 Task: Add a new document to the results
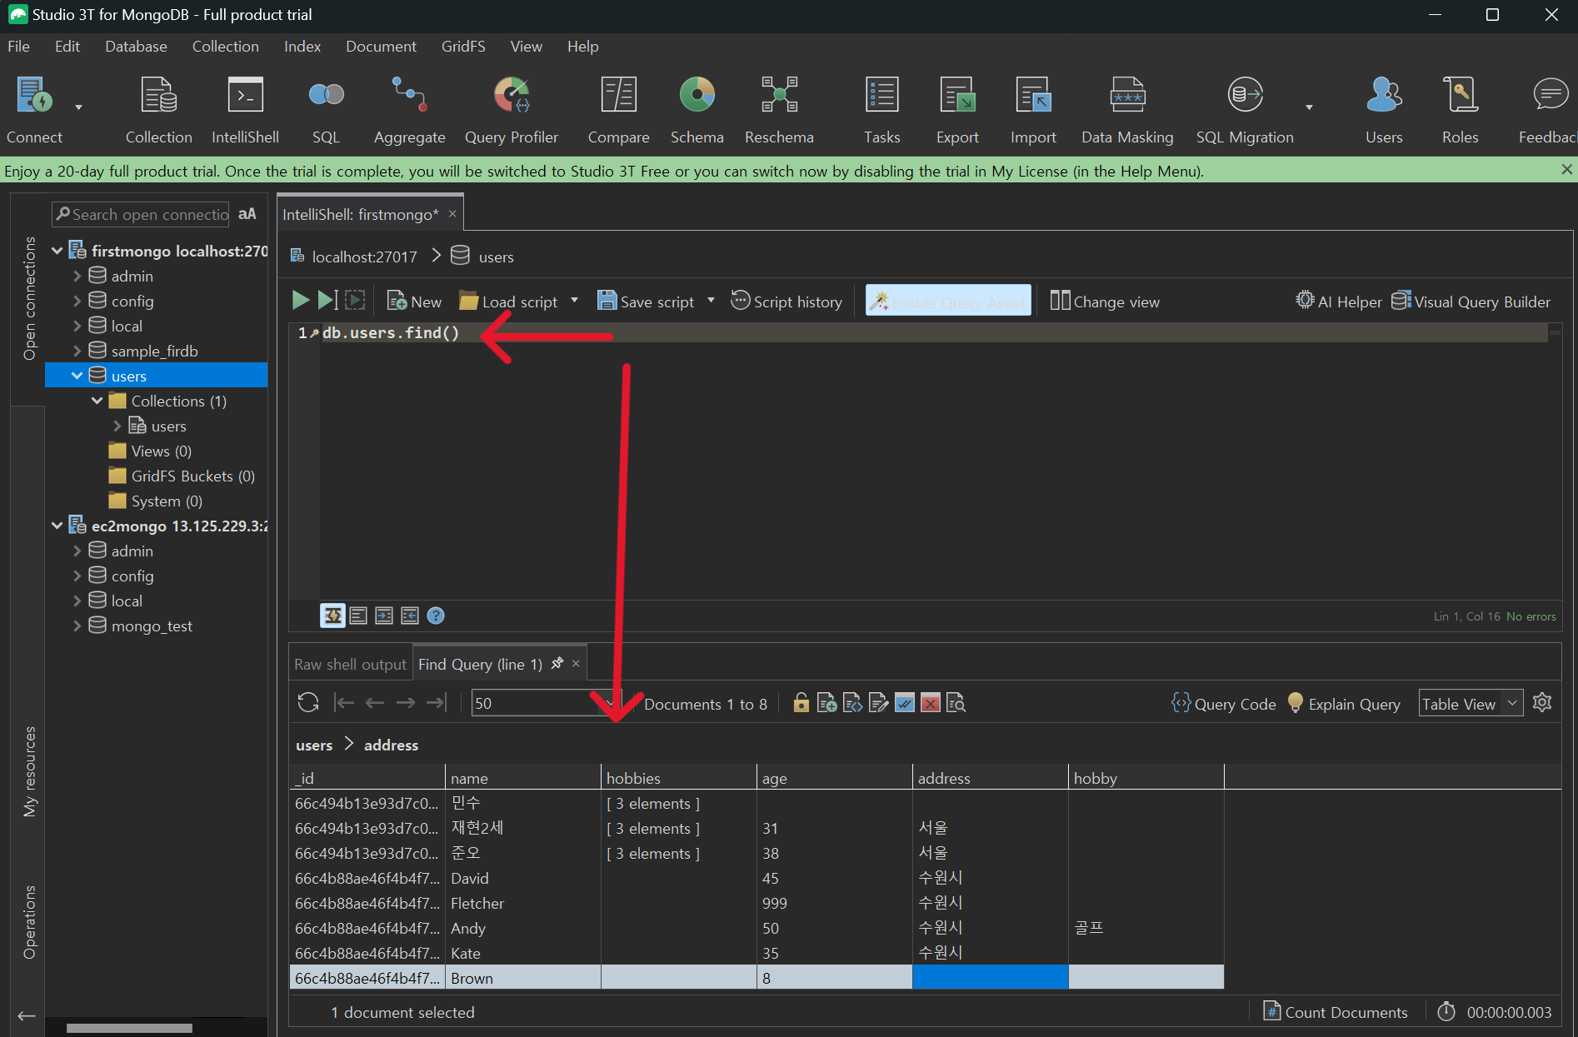(826, 703)
